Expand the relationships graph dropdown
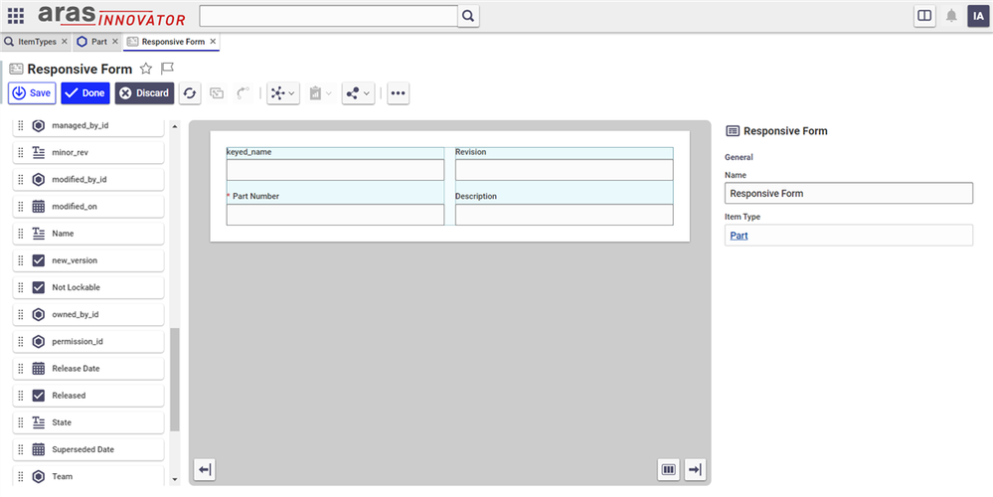The image size is (993, 497). (282, 93)
